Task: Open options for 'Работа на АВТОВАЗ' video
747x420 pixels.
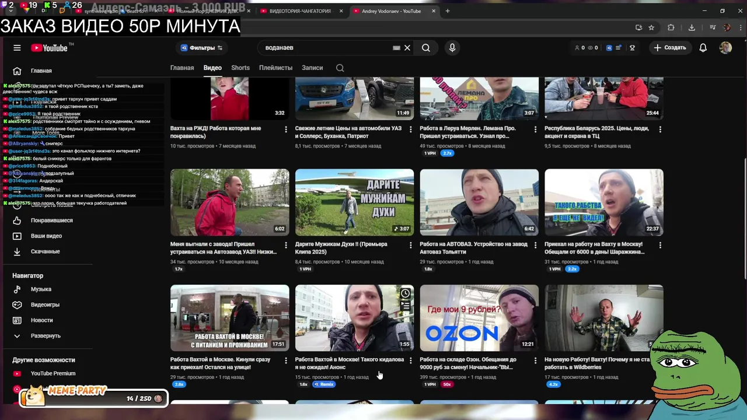Action: point(535,246)
